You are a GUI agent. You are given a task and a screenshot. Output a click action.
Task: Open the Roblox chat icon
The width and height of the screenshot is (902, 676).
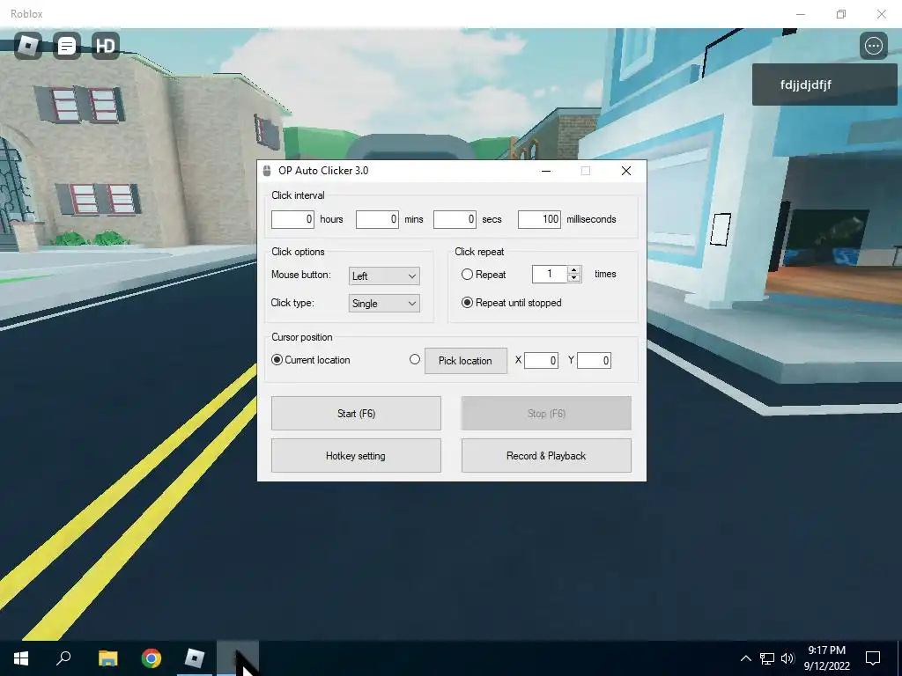[67, 46]
